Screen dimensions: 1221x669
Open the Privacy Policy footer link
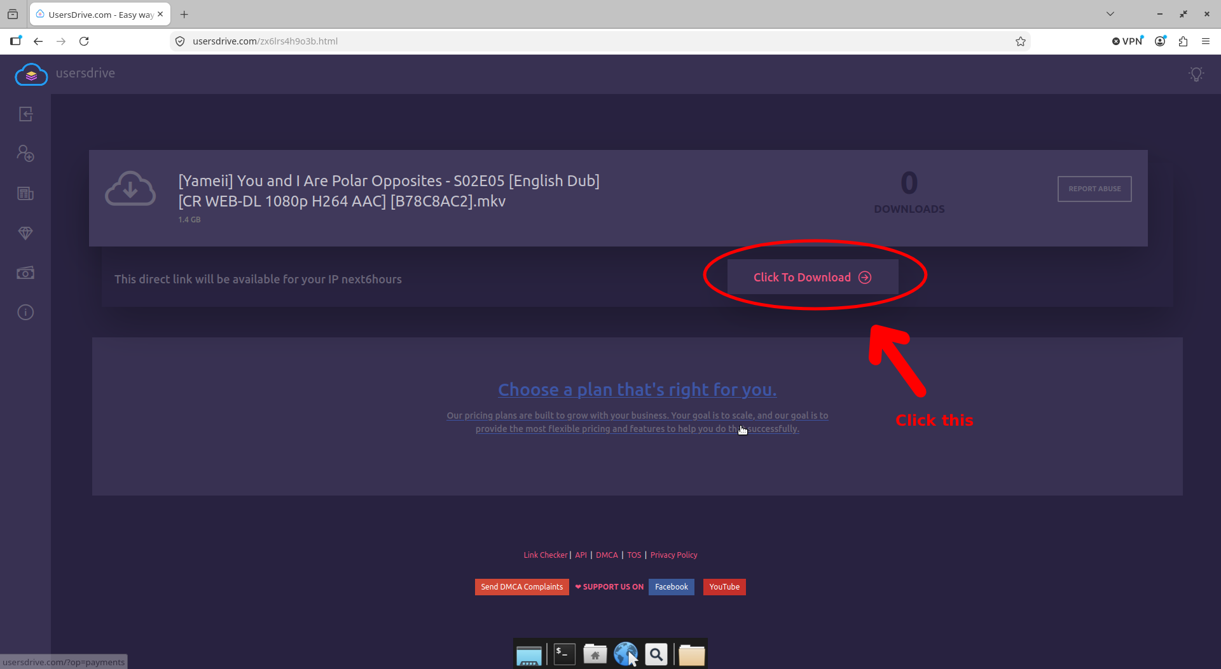pyautogui.click(x=673, y=555)
